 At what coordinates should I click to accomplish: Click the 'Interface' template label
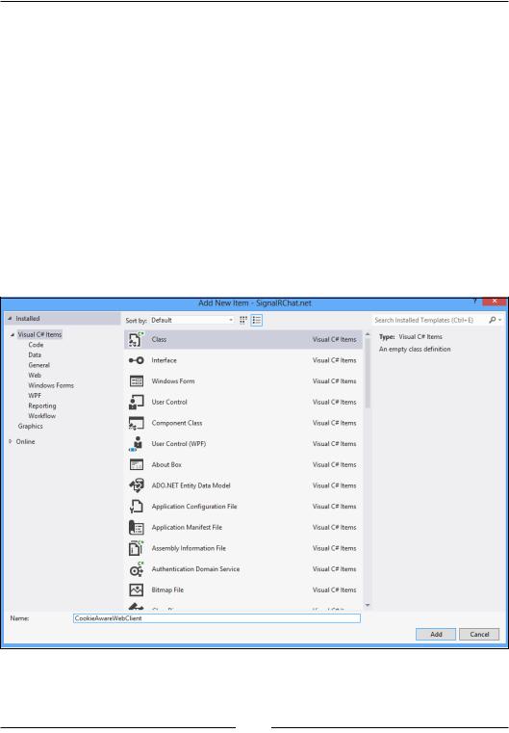(164, 360)
